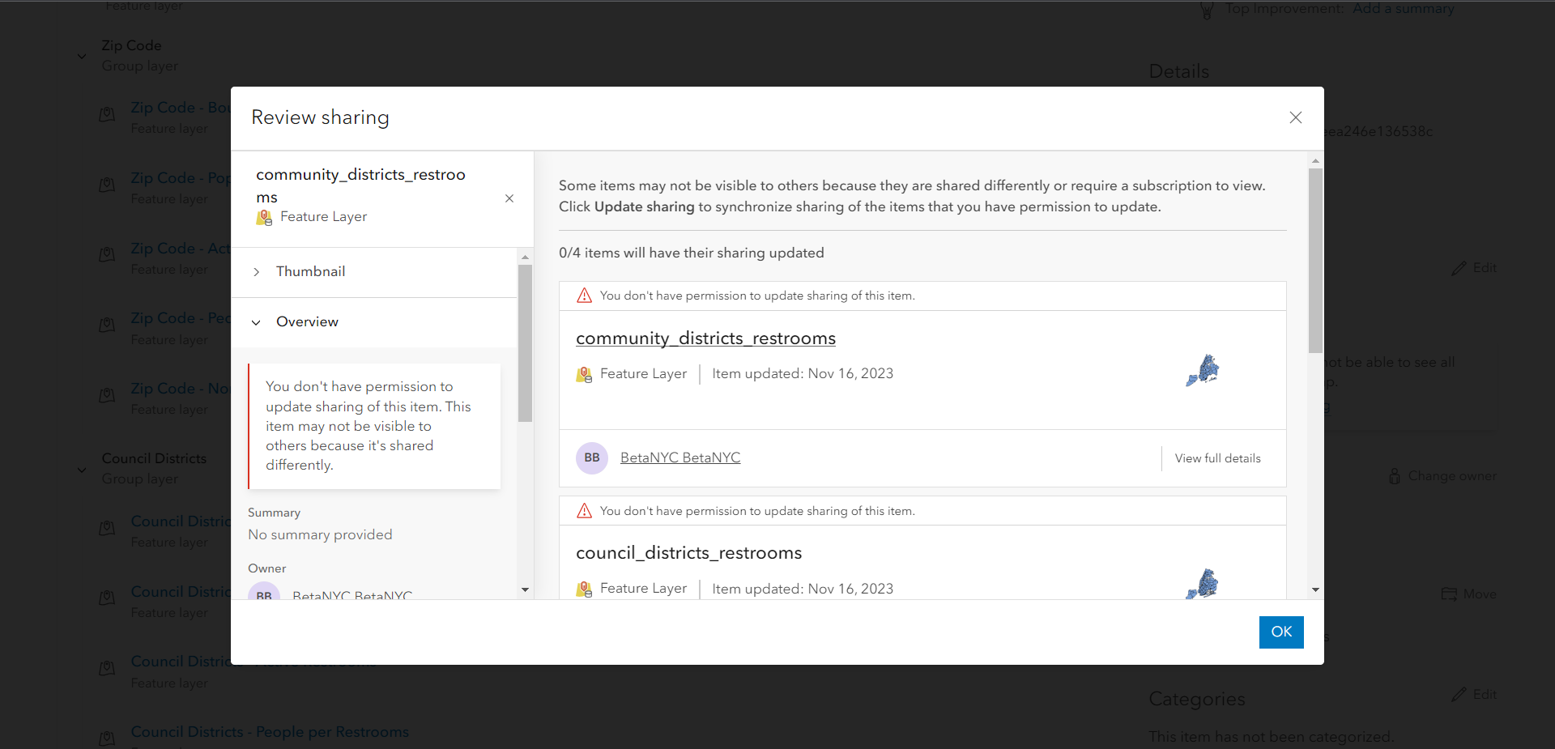Click the BB avatar next to BetaNYC
Screen dimensions: 1555x749
(592, 457)
